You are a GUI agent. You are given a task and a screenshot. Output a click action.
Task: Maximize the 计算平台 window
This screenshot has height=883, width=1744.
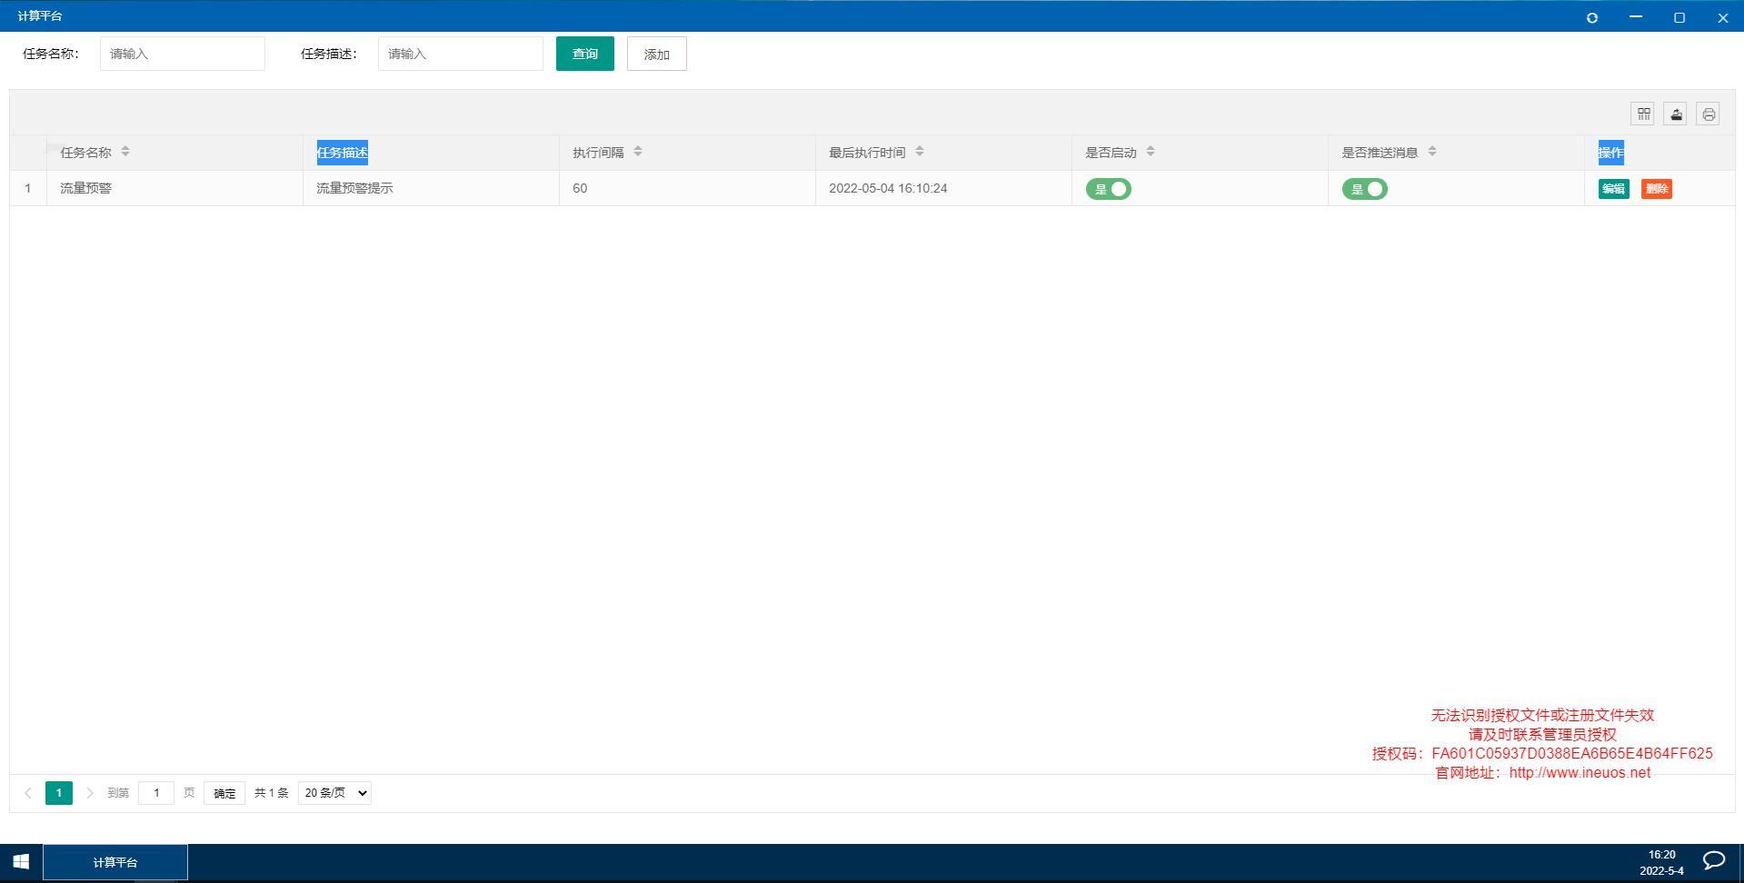click(1679, 17)
